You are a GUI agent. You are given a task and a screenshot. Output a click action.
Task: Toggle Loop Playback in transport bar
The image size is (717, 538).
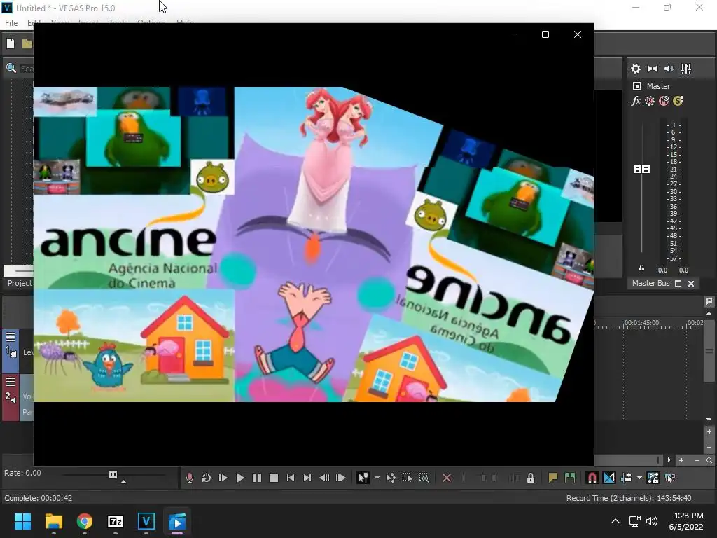207,478
